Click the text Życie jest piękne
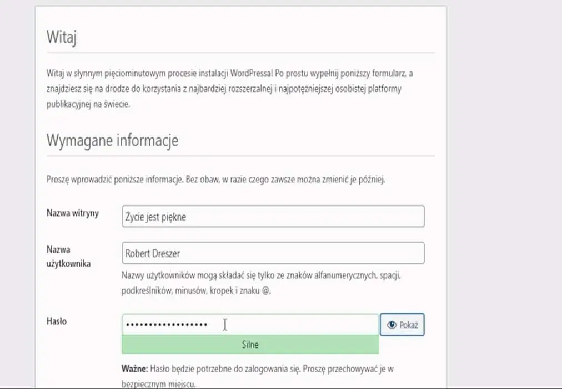Viewport: 562px width, 389px height. click(156, 217)
